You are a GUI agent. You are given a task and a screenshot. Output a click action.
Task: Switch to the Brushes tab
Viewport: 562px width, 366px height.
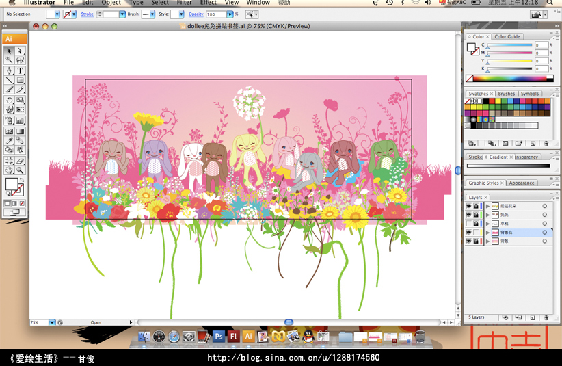pyautogui.click(x=506, y=94)
